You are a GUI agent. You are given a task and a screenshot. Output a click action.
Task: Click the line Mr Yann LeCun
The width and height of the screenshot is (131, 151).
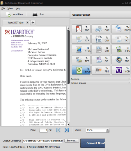pos(36,52)
